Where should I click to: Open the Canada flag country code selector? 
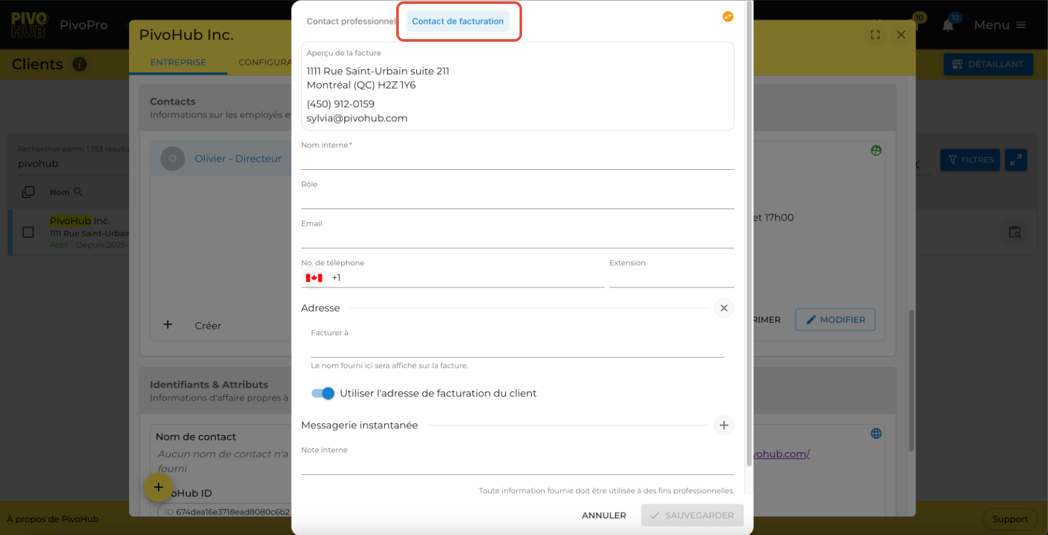click(x=314, y=278)
